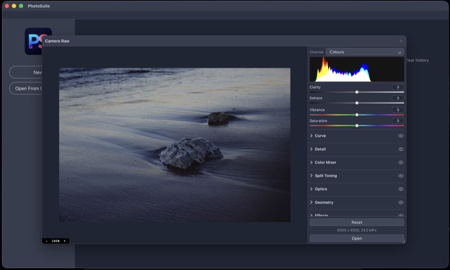Click the Clarity slider handle
Image resolution: width=450 pixels, height=270 pixels.
click(x=357, y=92)
